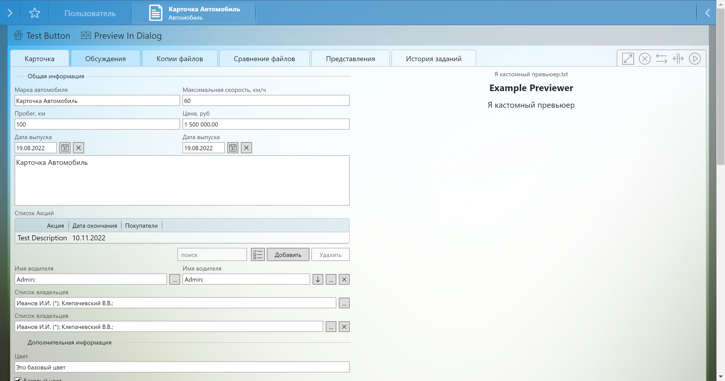Open ellipsis for first Список владельцев

(x=344, y=303)
